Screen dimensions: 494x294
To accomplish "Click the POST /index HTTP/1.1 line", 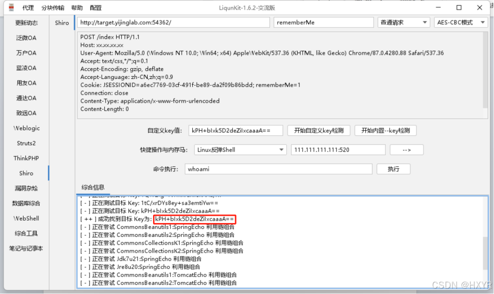I will (110, 37).
